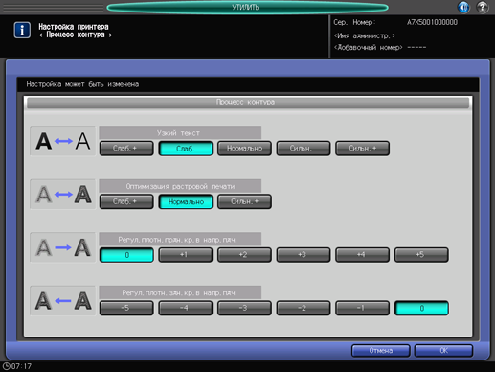Set trailing edge density to -3
This screenshot has width=495, height=372.
point(244,309)
